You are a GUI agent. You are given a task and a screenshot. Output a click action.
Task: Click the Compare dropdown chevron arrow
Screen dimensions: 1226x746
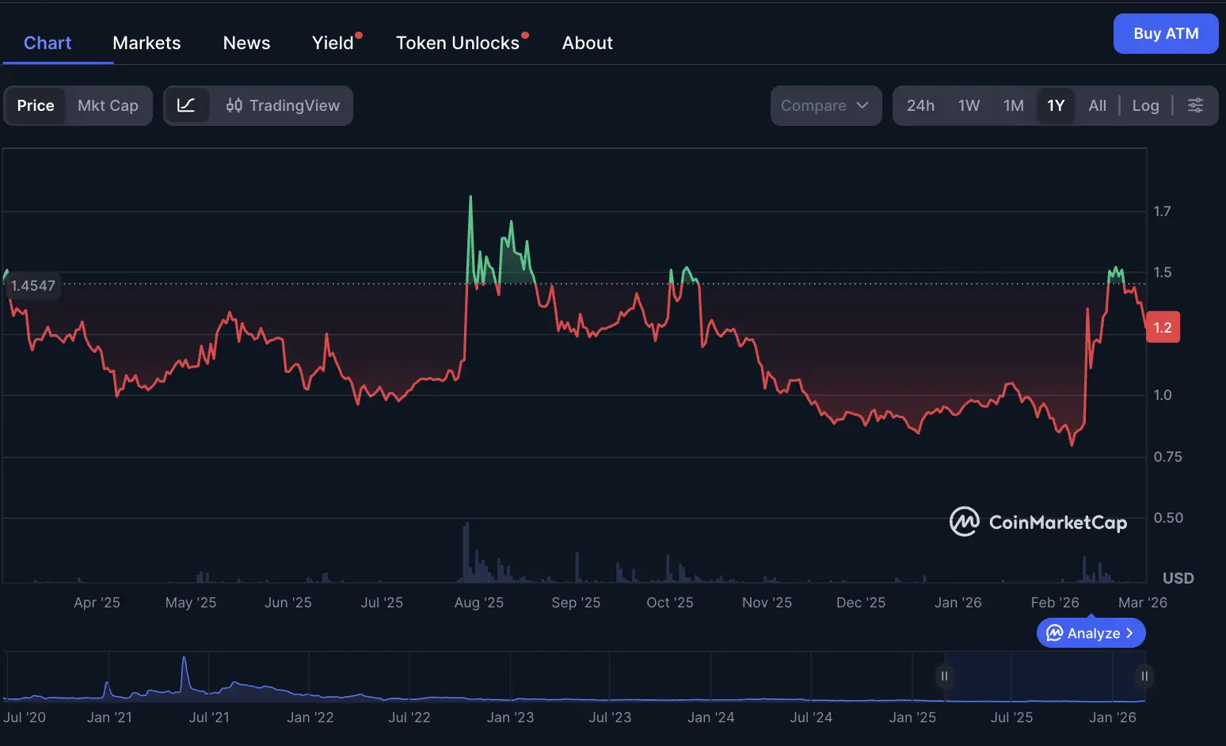(863, 105)
